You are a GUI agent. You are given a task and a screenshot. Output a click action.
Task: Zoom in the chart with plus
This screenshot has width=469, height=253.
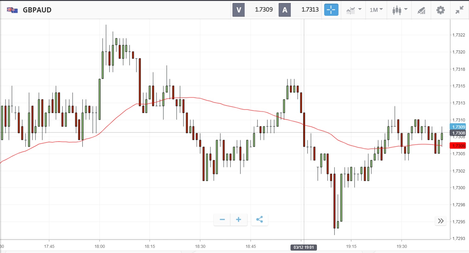[x=239, y=220]
